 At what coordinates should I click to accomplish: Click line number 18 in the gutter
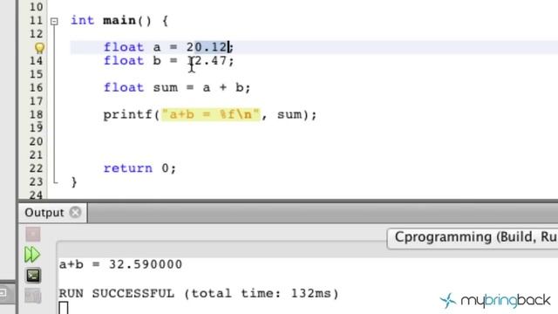point(36,114)
